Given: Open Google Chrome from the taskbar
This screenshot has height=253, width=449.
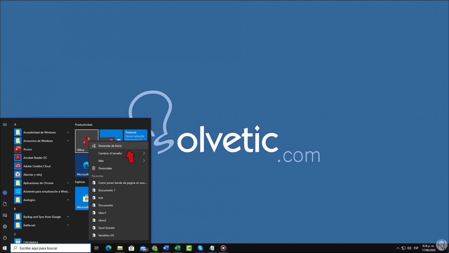Looking at the screenshot, I should click(155, 248).
